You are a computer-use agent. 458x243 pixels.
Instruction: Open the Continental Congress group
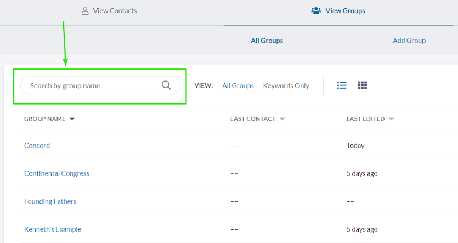tap(56, 173)
